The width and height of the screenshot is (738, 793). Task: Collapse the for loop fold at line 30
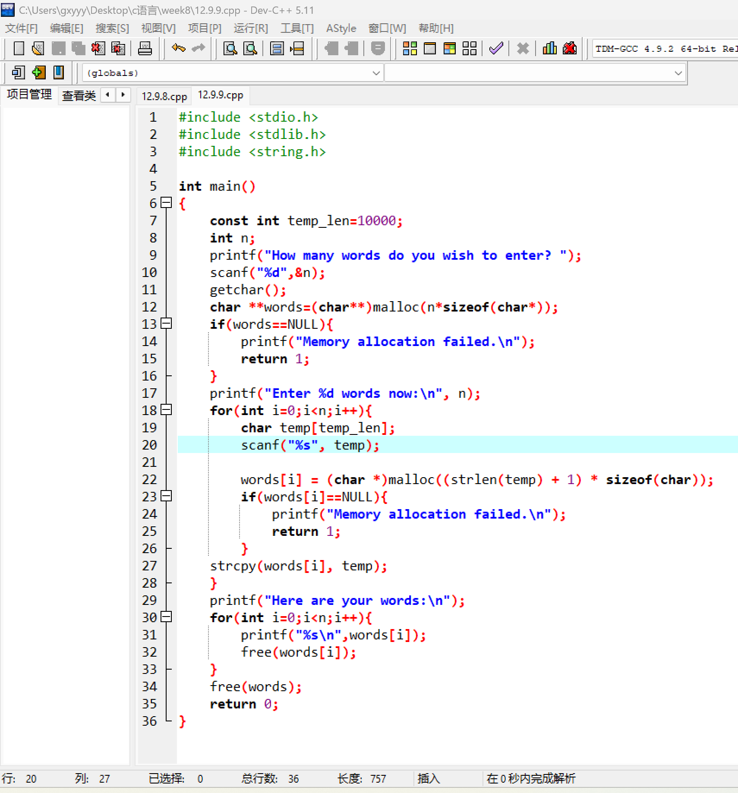coord(166,617)
